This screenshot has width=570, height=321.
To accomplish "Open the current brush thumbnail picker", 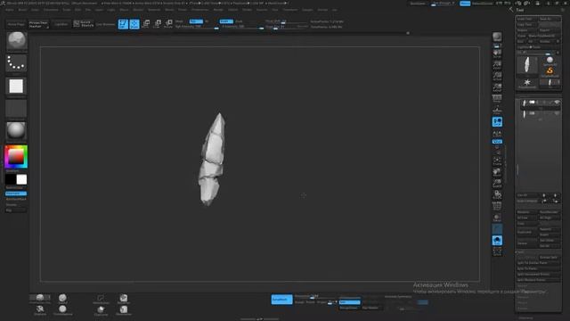I will tap(16, 41).
